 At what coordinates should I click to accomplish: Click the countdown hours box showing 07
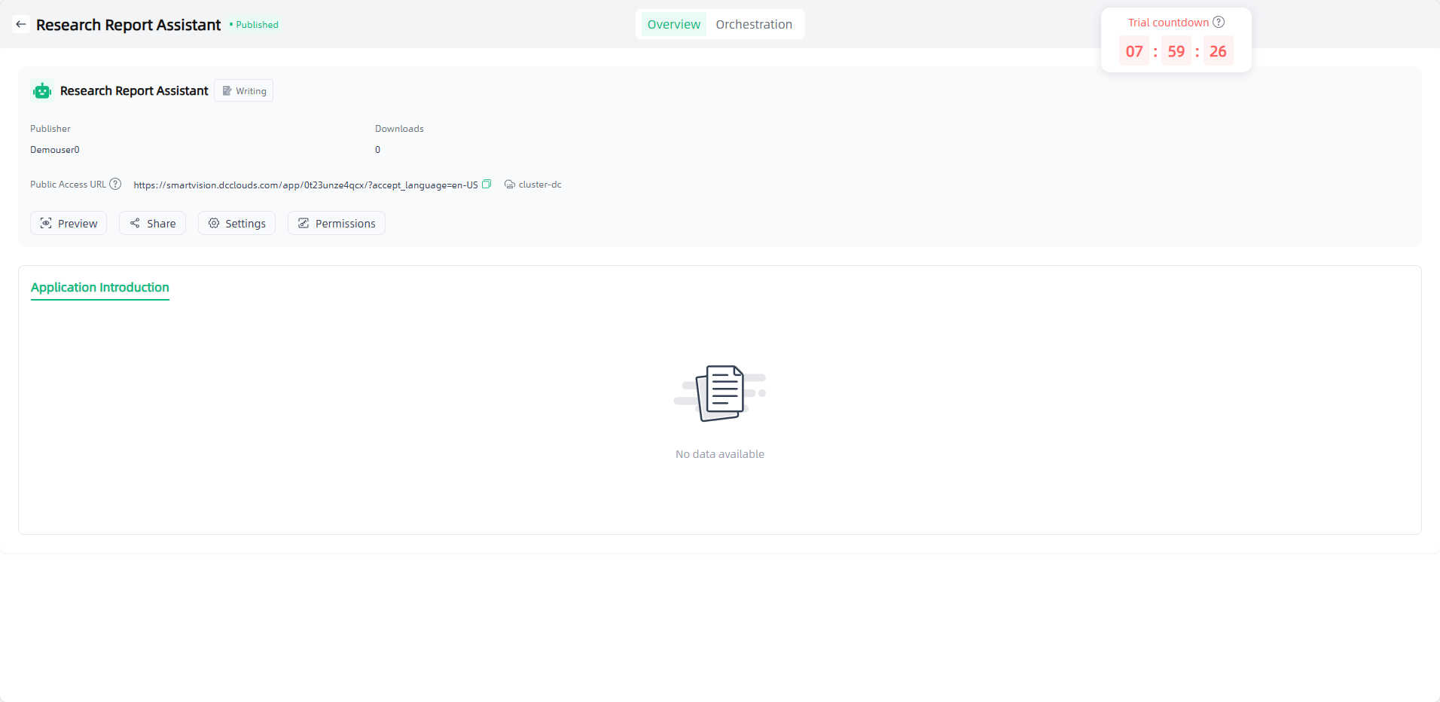pyautogui.click(x=1134, y=51)
